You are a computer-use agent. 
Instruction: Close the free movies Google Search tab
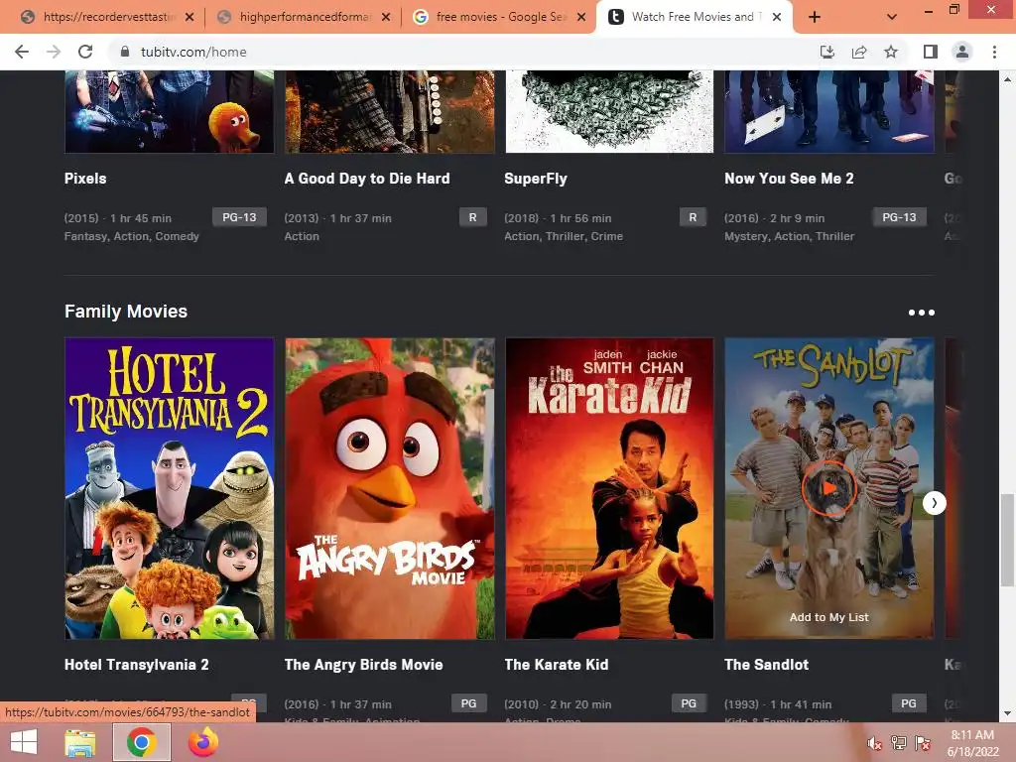point(581,17)
